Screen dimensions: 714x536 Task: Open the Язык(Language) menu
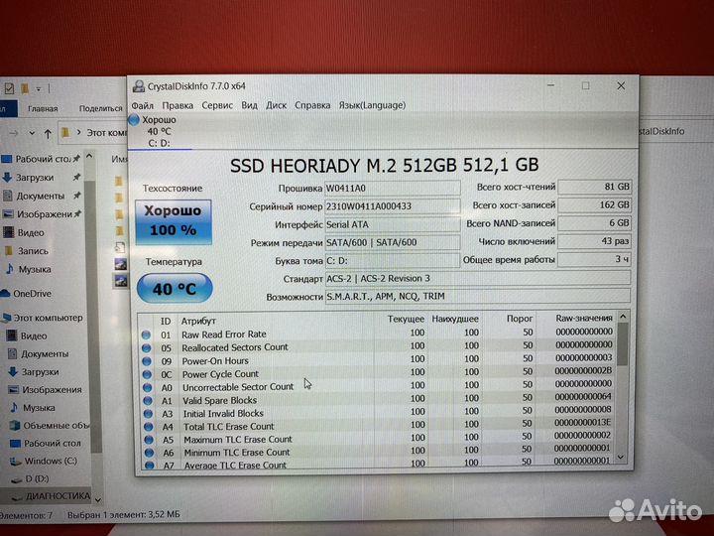[372, 106]
